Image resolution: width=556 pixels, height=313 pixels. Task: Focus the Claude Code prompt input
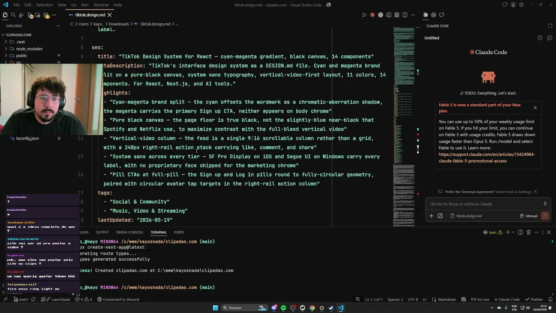tap(484, 204)
